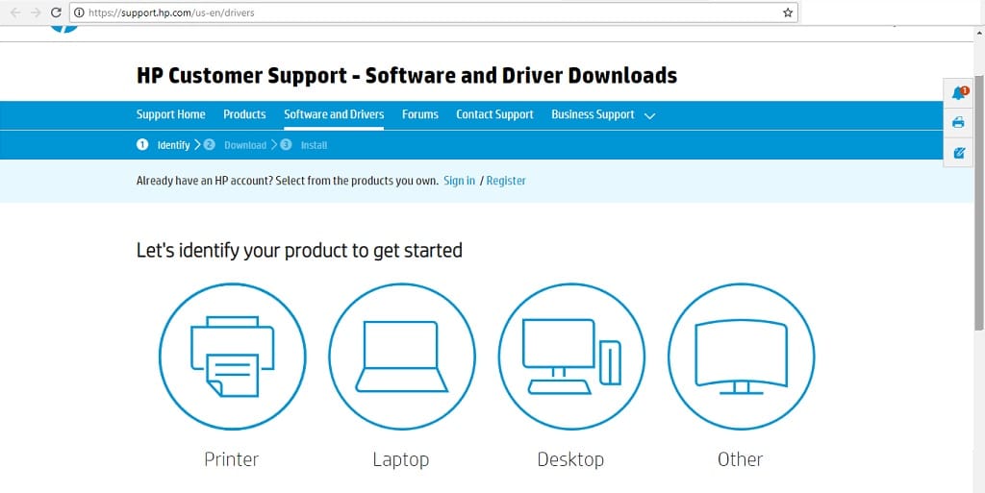Expand the Business Support dropdown chevron

pyautogui.click(x=650, y=116)
